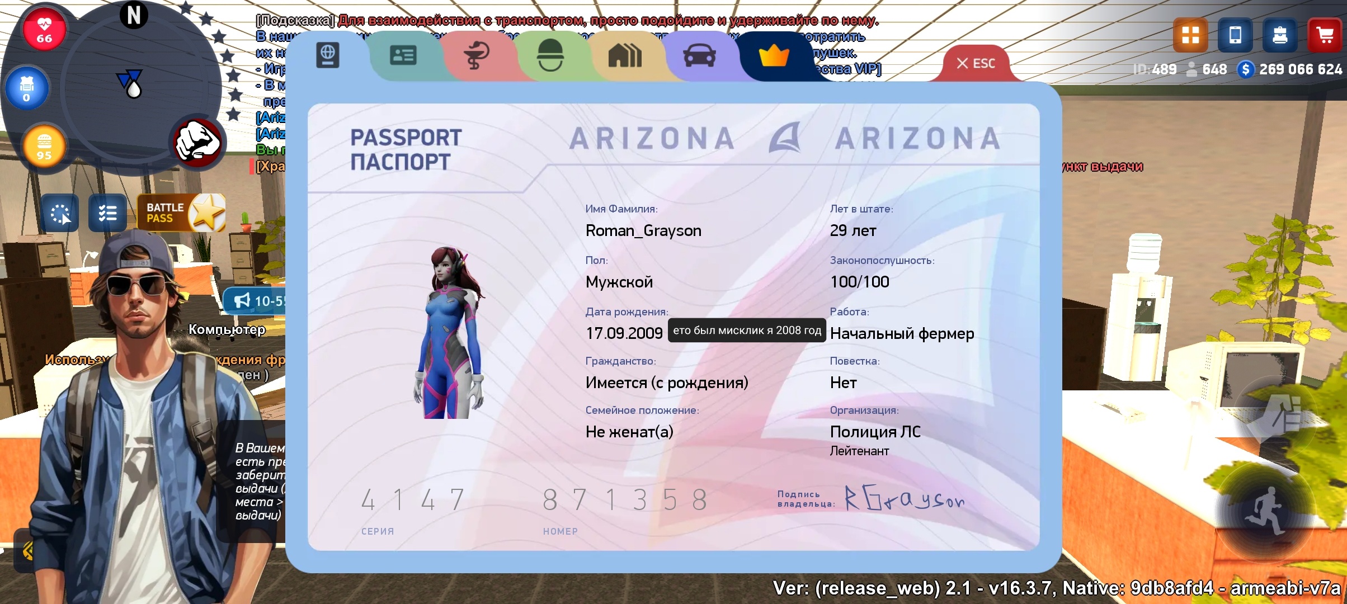Screen dimensions: 1347x604
Task: Click the citizenship Имеется (с рождения)
Action: click(x=667, y=383)
